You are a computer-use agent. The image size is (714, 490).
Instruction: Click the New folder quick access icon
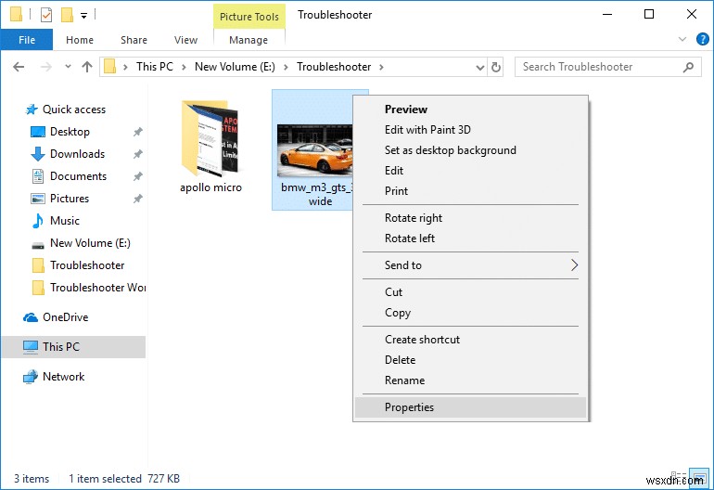tap(67, 15)
